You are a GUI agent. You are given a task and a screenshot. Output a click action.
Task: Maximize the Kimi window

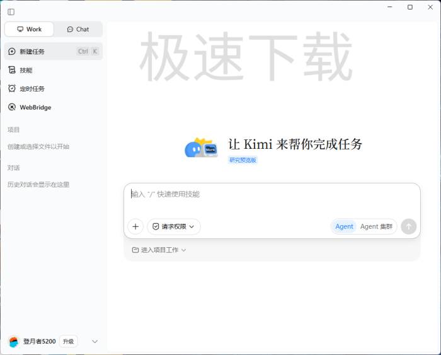(x=410, y=7)
